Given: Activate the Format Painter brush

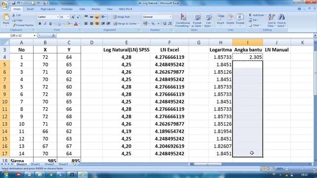Looking at the screenshot, I should [x=14, y=25].
